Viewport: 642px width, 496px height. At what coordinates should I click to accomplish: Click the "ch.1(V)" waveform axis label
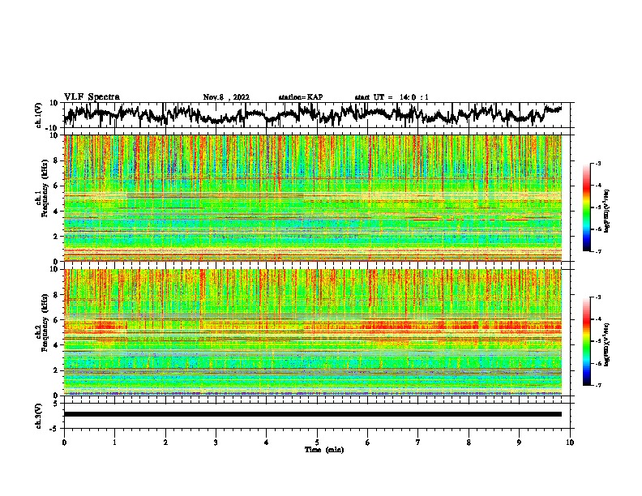(39, 115)
